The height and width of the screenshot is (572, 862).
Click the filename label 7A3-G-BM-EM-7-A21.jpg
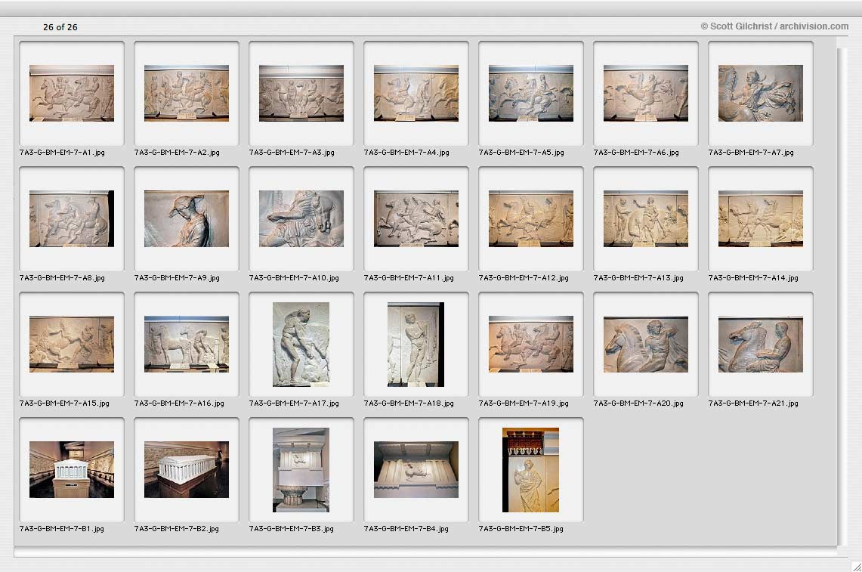point(753,403)
